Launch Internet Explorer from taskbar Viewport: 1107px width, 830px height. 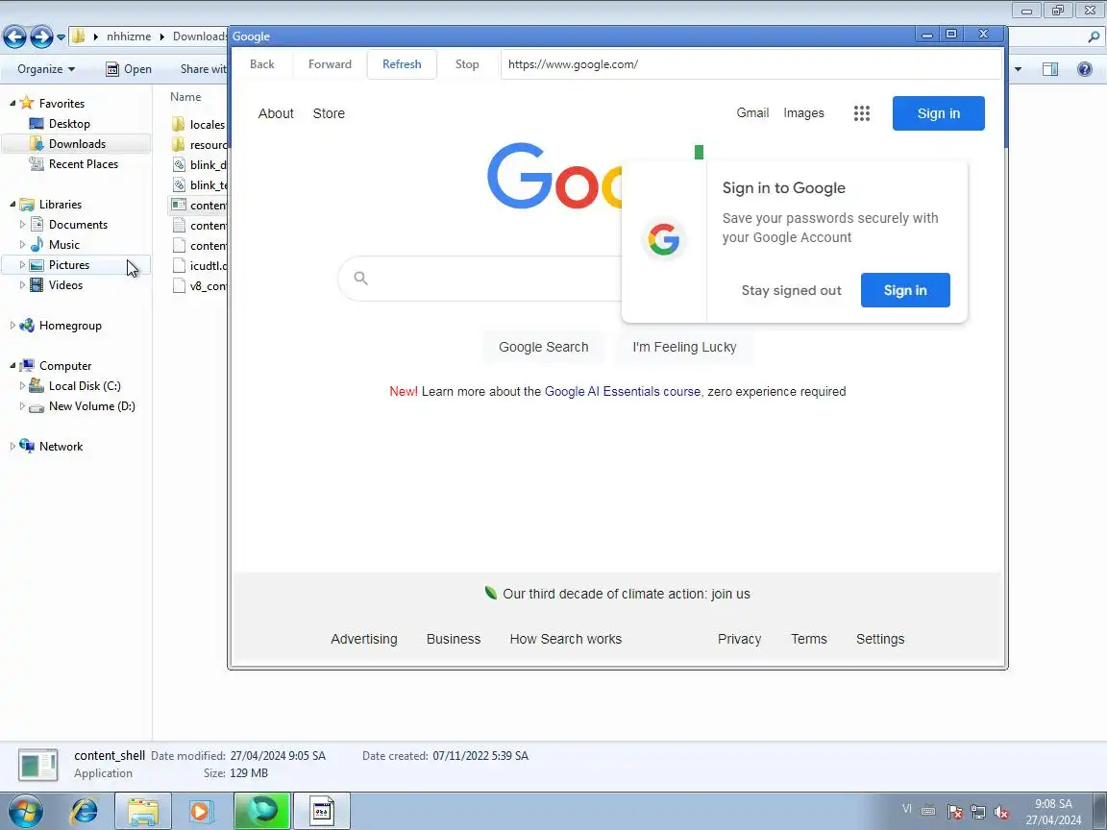coord(84,811)
